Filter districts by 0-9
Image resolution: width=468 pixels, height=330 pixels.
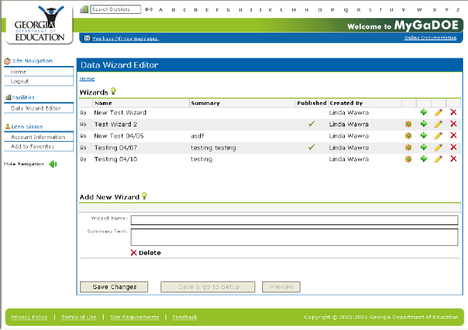[x=149, y=10]
